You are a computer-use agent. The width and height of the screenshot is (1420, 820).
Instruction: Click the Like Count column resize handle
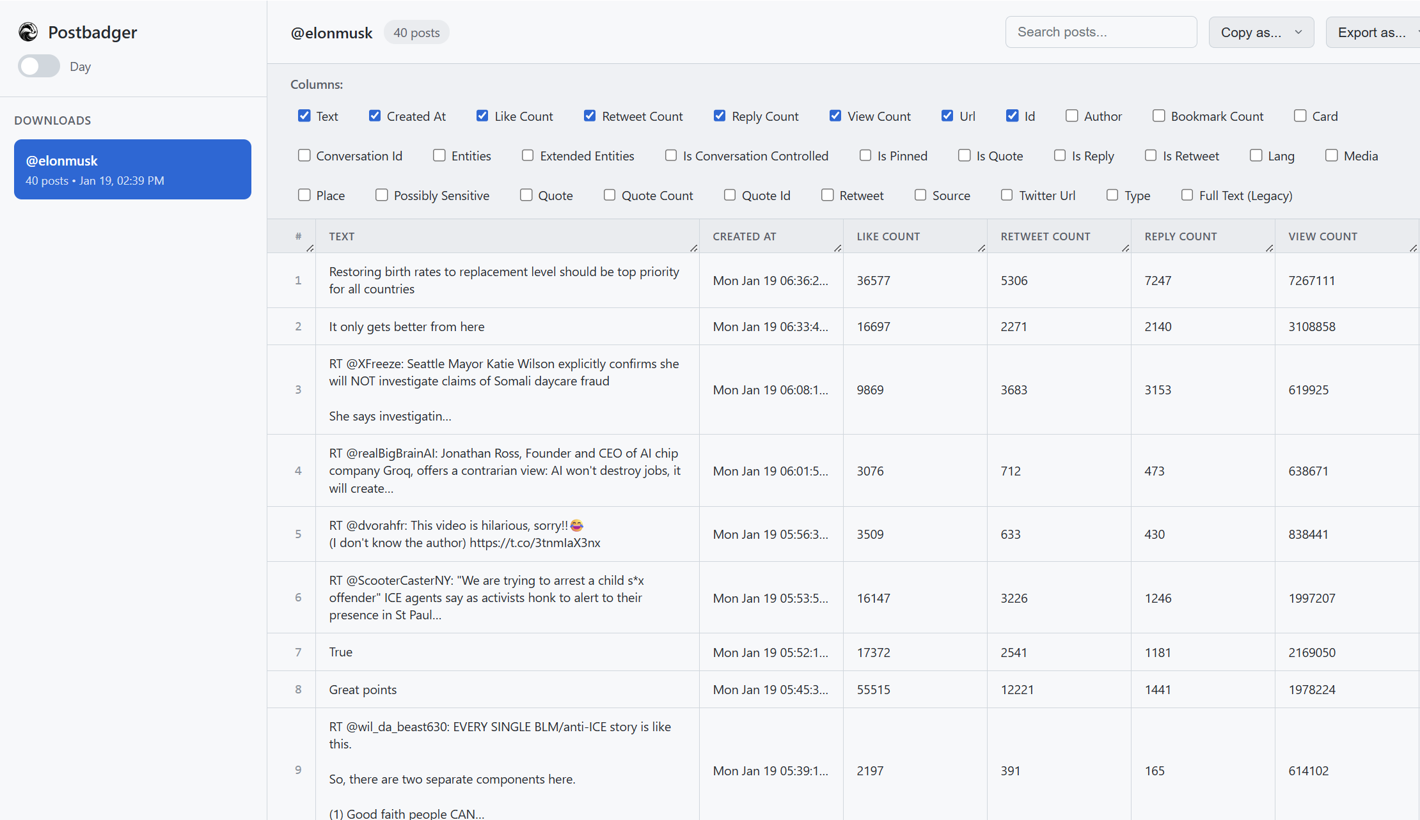coord(982,248)
